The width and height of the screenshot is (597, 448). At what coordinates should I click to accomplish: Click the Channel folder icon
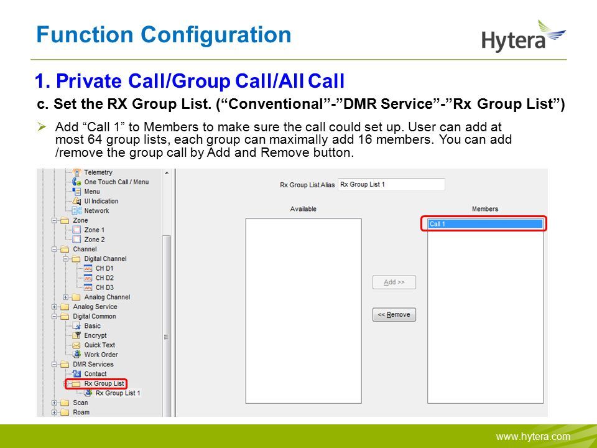65,249
